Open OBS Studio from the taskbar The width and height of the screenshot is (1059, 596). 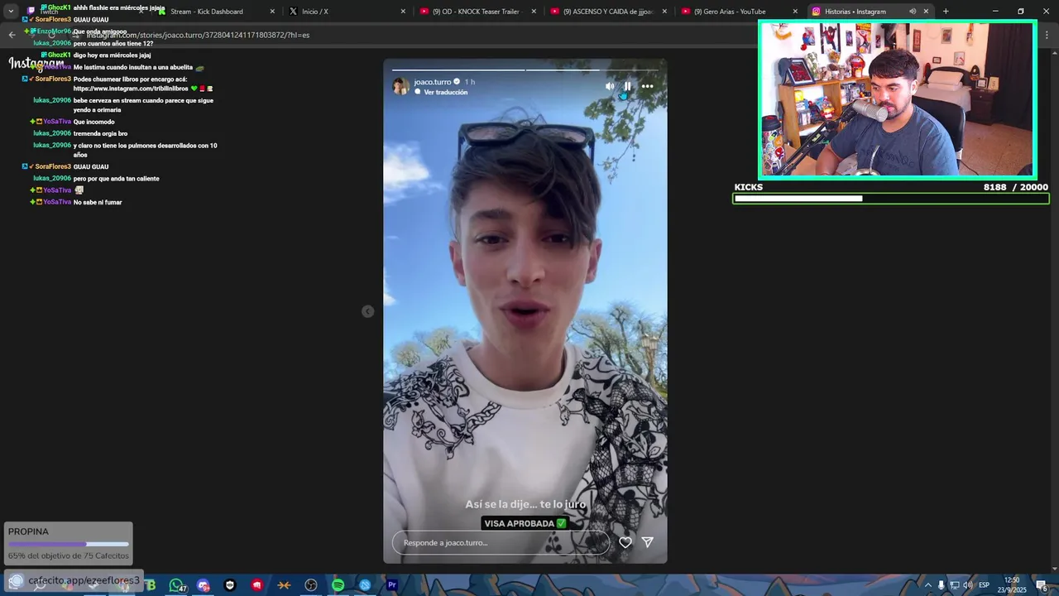click(x=311, y=585)
